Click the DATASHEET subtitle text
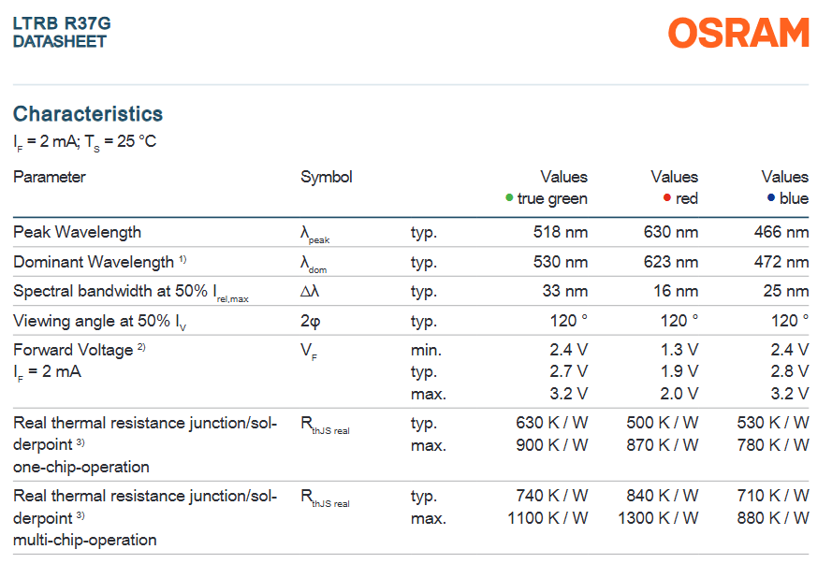This screenshot has height=564, width=832. coord(60,42)
